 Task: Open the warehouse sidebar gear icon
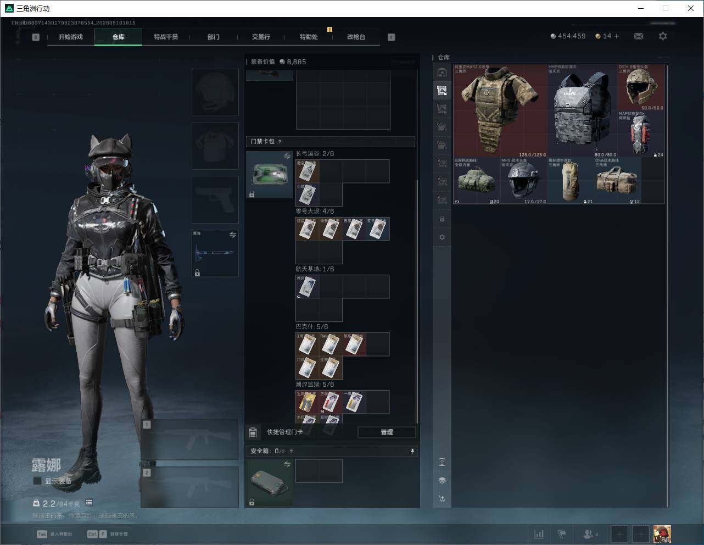442,237
